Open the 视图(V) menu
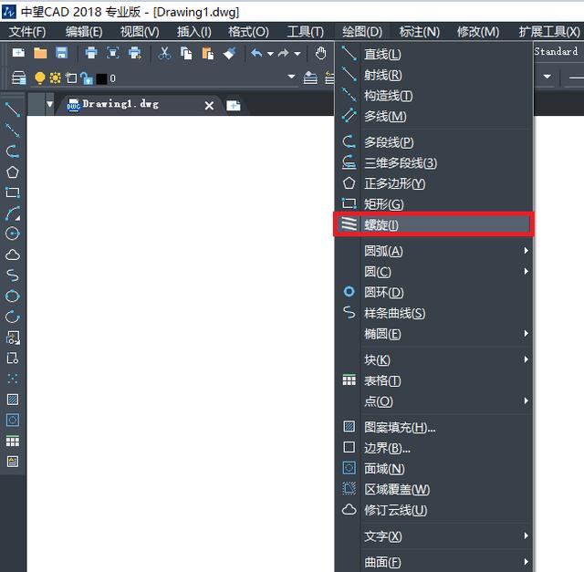The image size is (584, 572). tap(140, 32)
